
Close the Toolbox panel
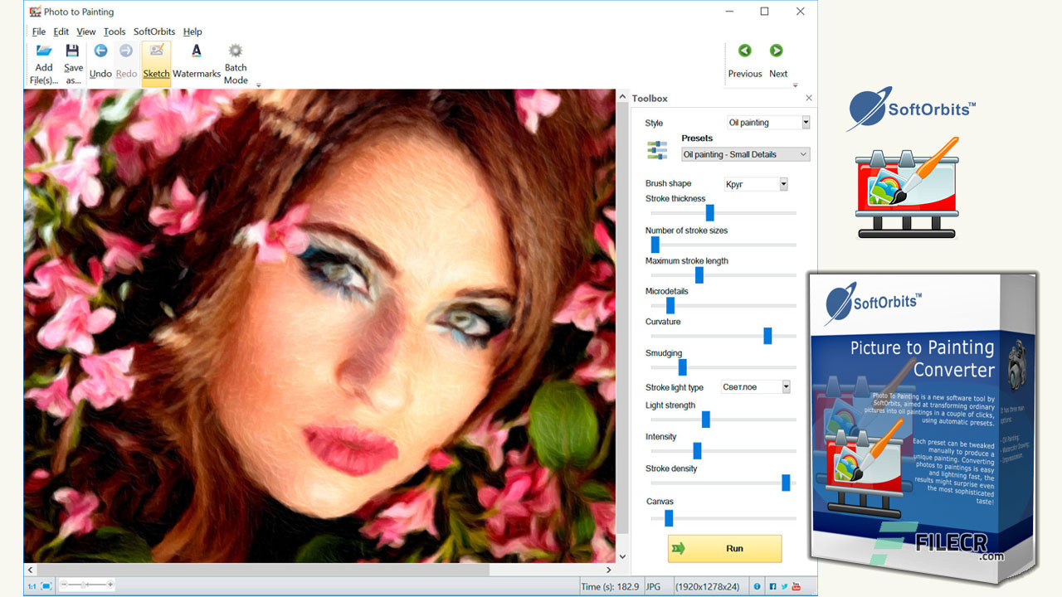(x=809, y=98)
